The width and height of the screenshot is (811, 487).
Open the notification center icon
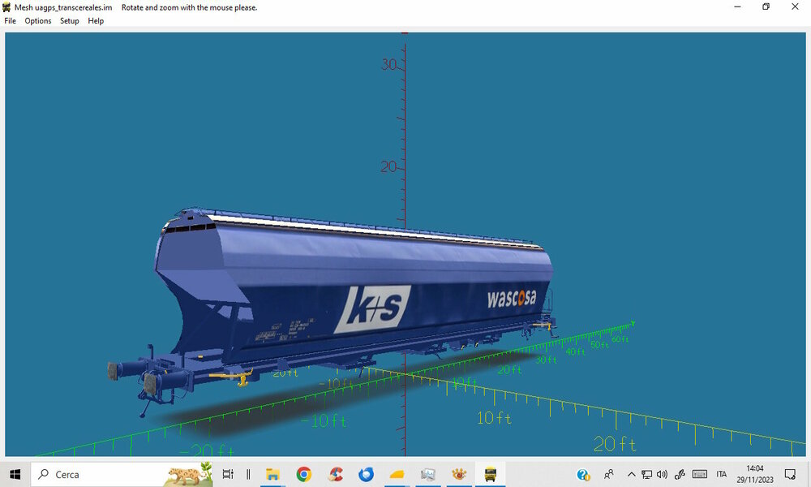click(x=790, y=474)
